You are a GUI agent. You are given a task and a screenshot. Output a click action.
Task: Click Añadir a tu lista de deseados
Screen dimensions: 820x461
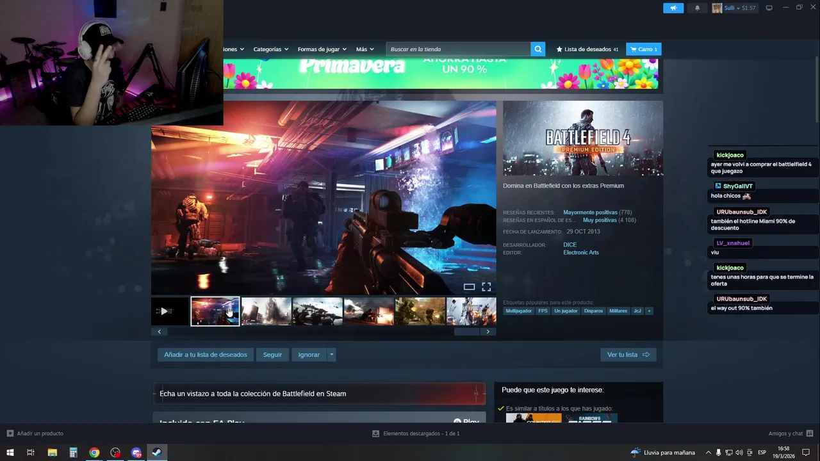(x=205, y=355)
